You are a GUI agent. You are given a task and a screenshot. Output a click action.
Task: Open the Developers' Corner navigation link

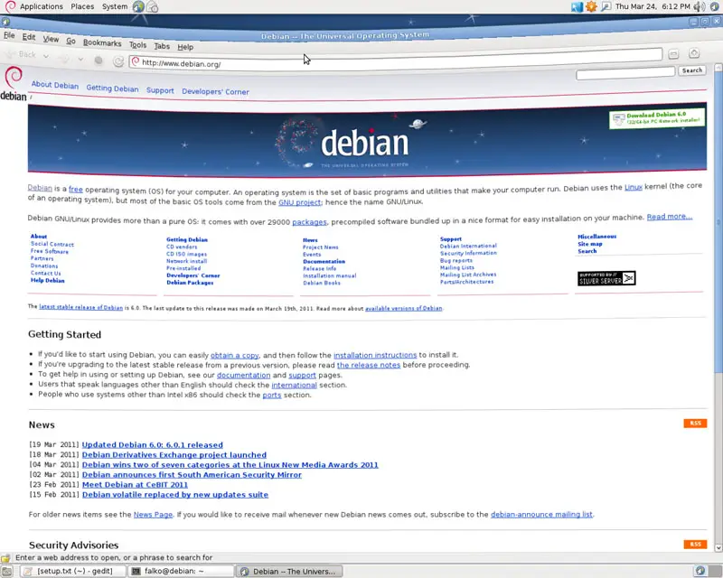pyautogui.click(x=215, y=92)
